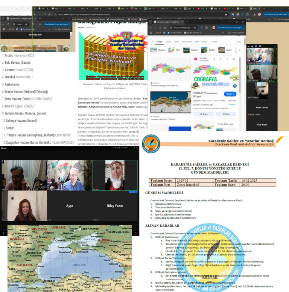Screen dimensions: 289x292
Task: Reload page in Temsilcilerimiz window
Action: click(8, 24)
